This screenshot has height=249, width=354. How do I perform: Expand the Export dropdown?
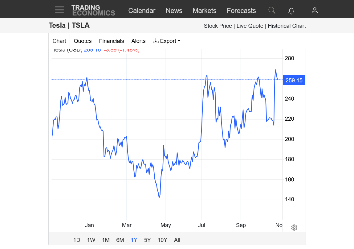tap(167, 41)
